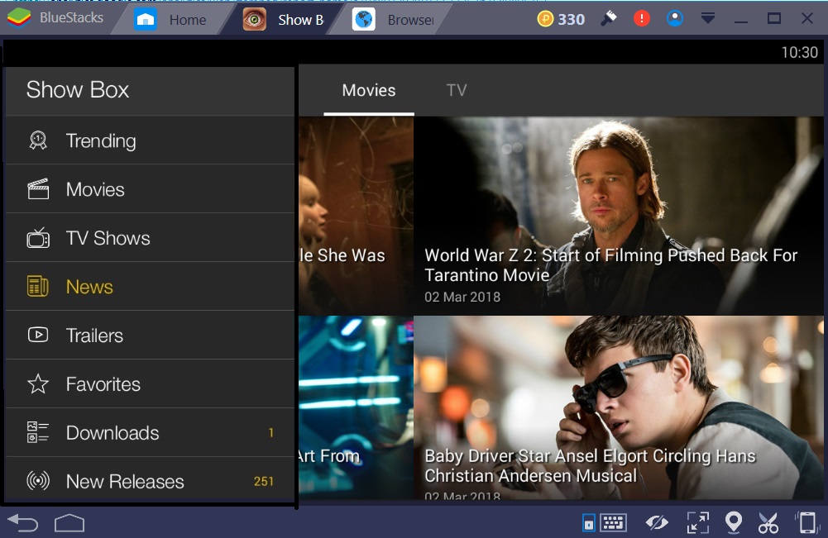Image resolution: width=828 pixels, height=538 pixels.
Task: Open the World War Z 2 news article
Action: pos(619,216)
